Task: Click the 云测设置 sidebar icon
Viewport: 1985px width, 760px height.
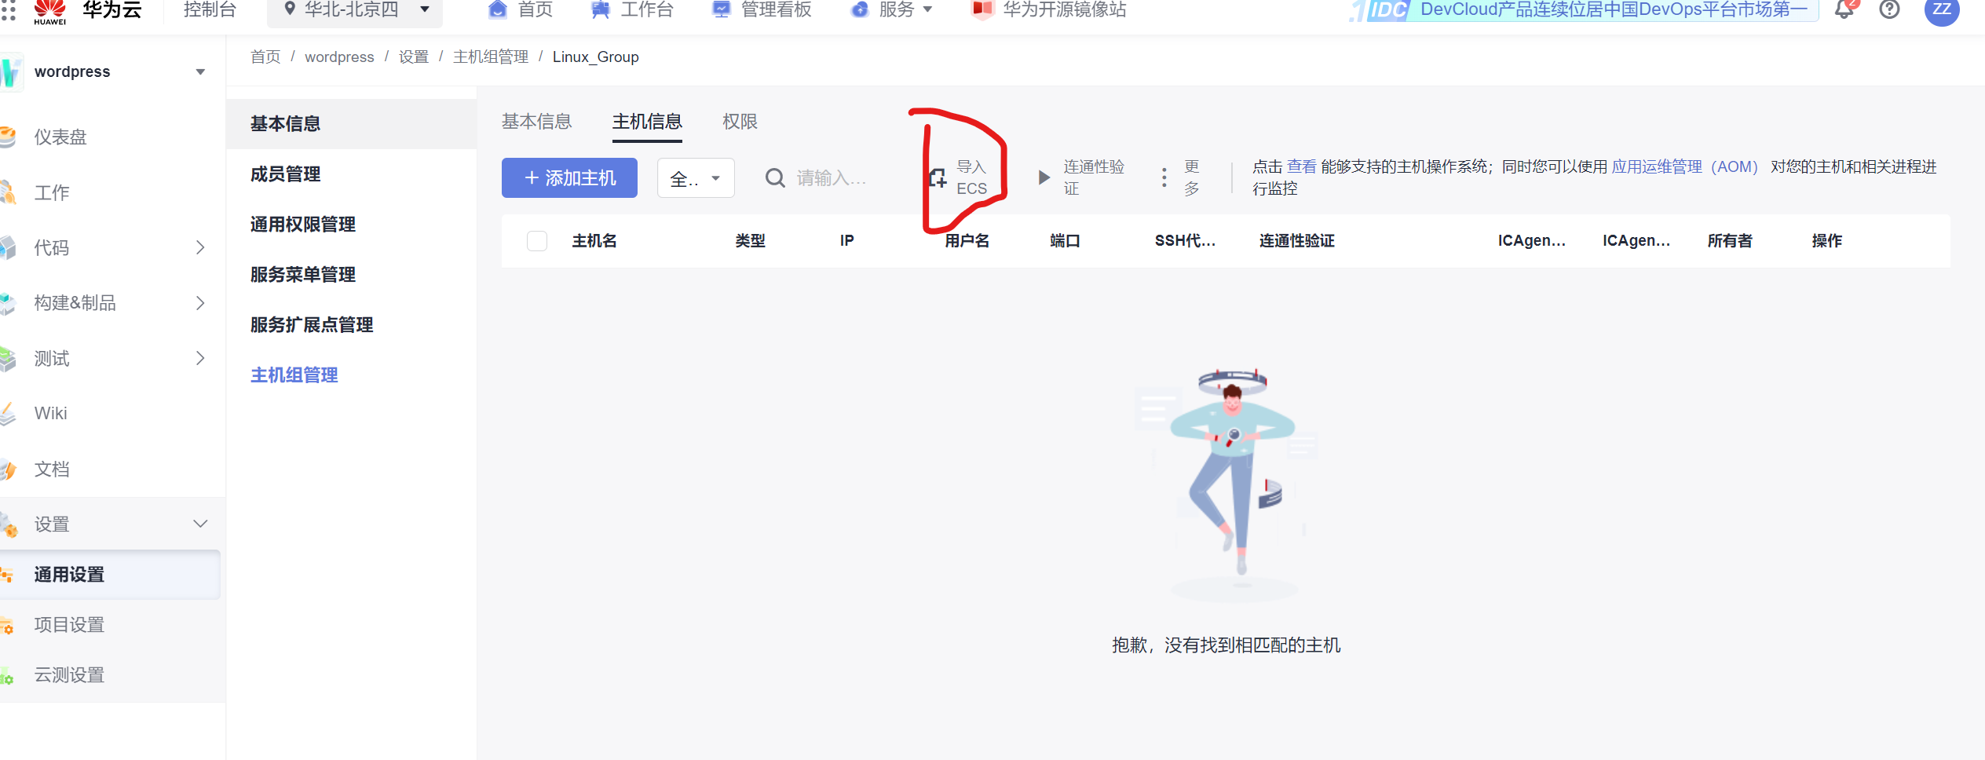Action: coord(7,675)
